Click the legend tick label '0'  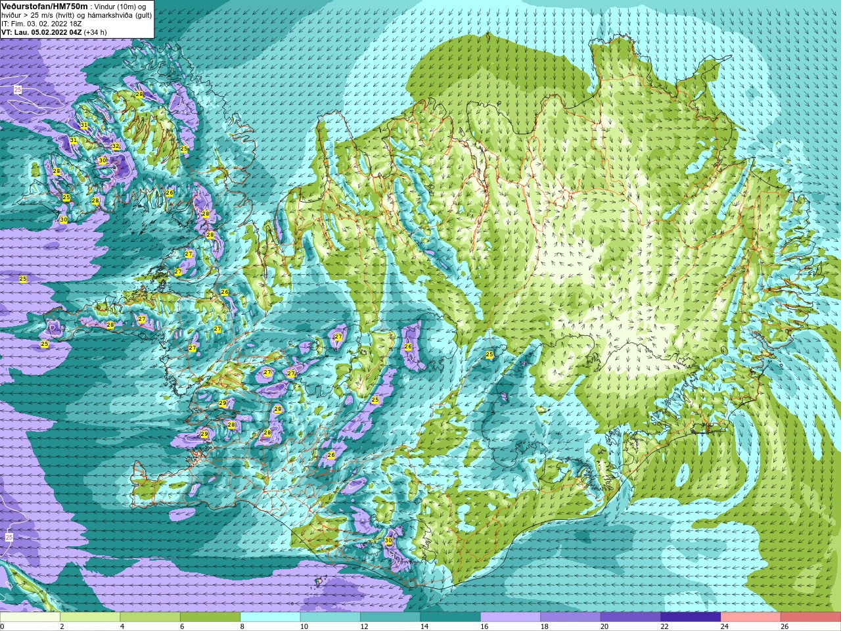(3, 626)
